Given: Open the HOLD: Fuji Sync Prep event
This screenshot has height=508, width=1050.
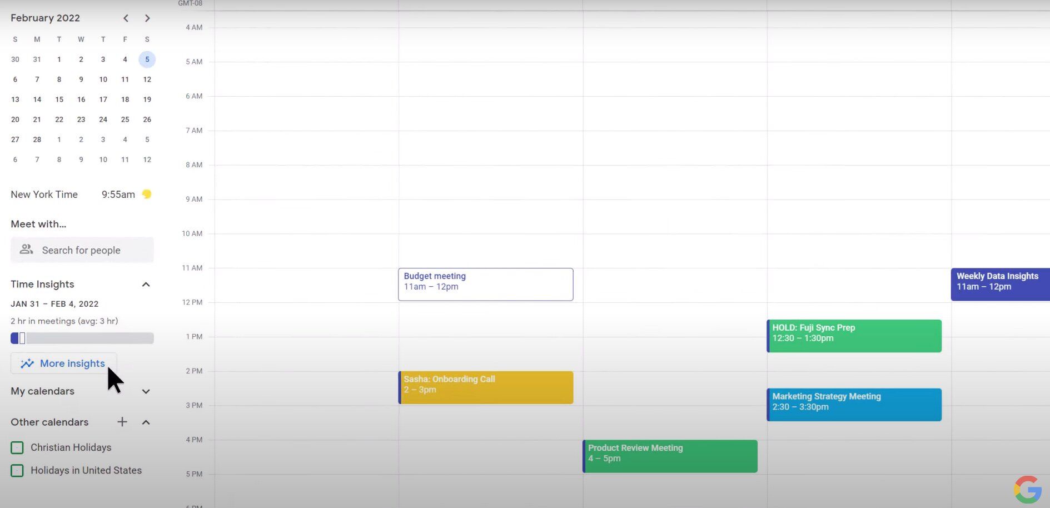Looking at the screenshot, I should 854,335.
